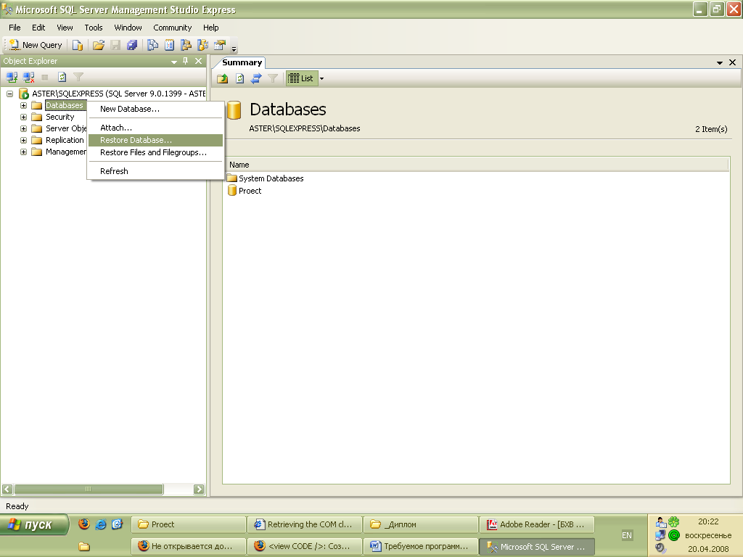Click the Name column header
This screenshot has width=743, height=557.
477,165
